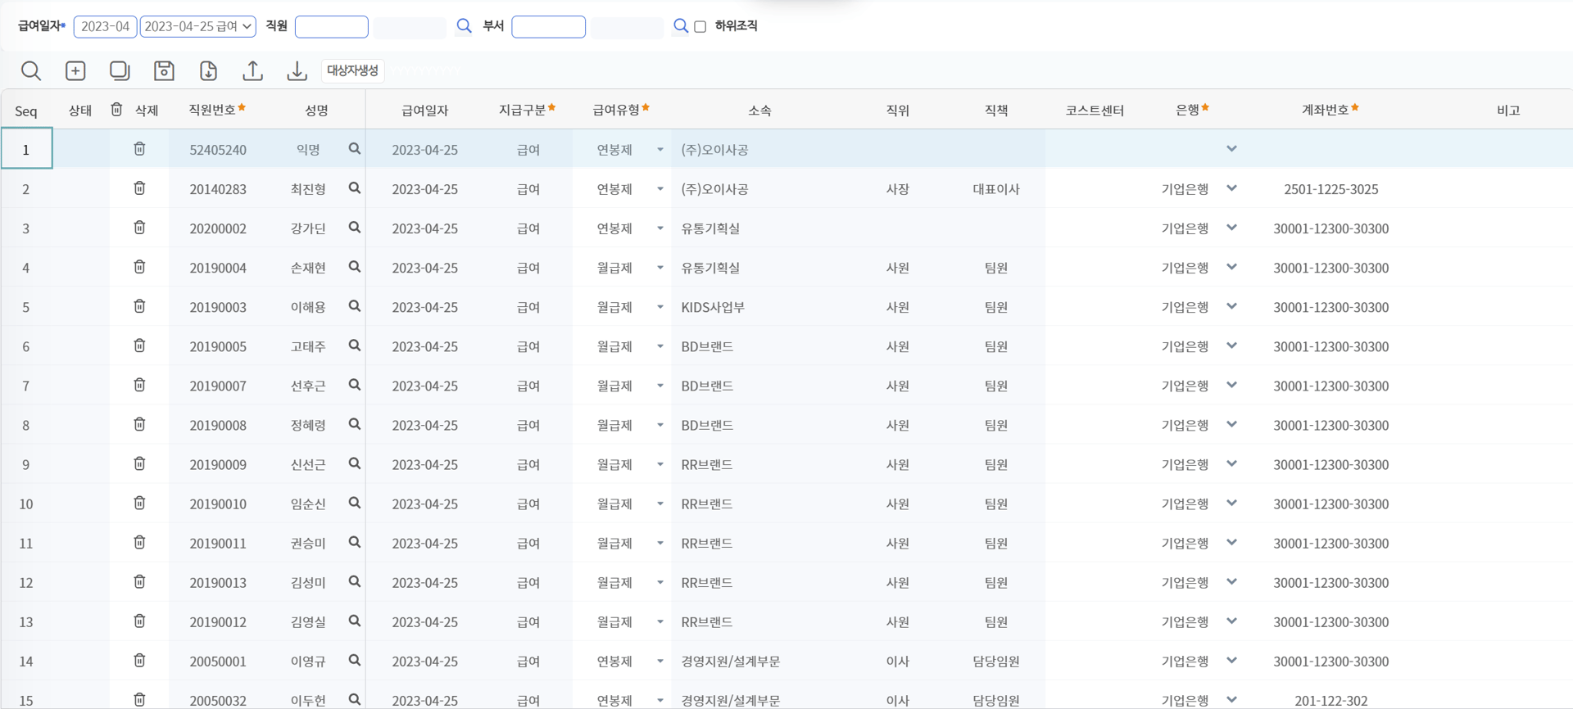
Task: Click trash icon for 손재현 row
Action: [139, 267]
